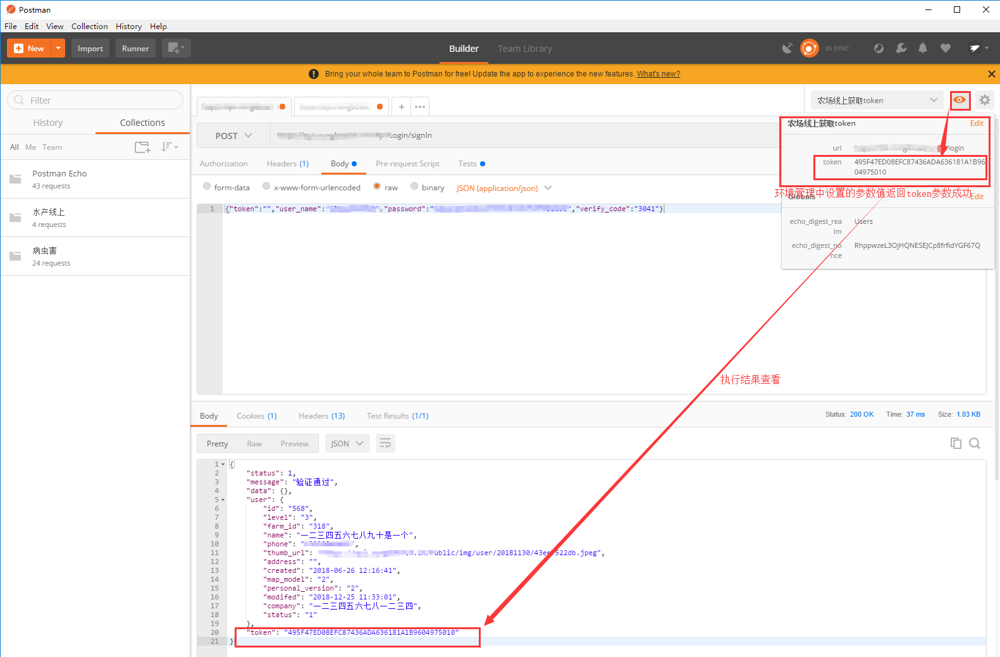Screen dimensions: 1000x657
Task: Add a new request tab with plus
Action: tap(401, 107)
